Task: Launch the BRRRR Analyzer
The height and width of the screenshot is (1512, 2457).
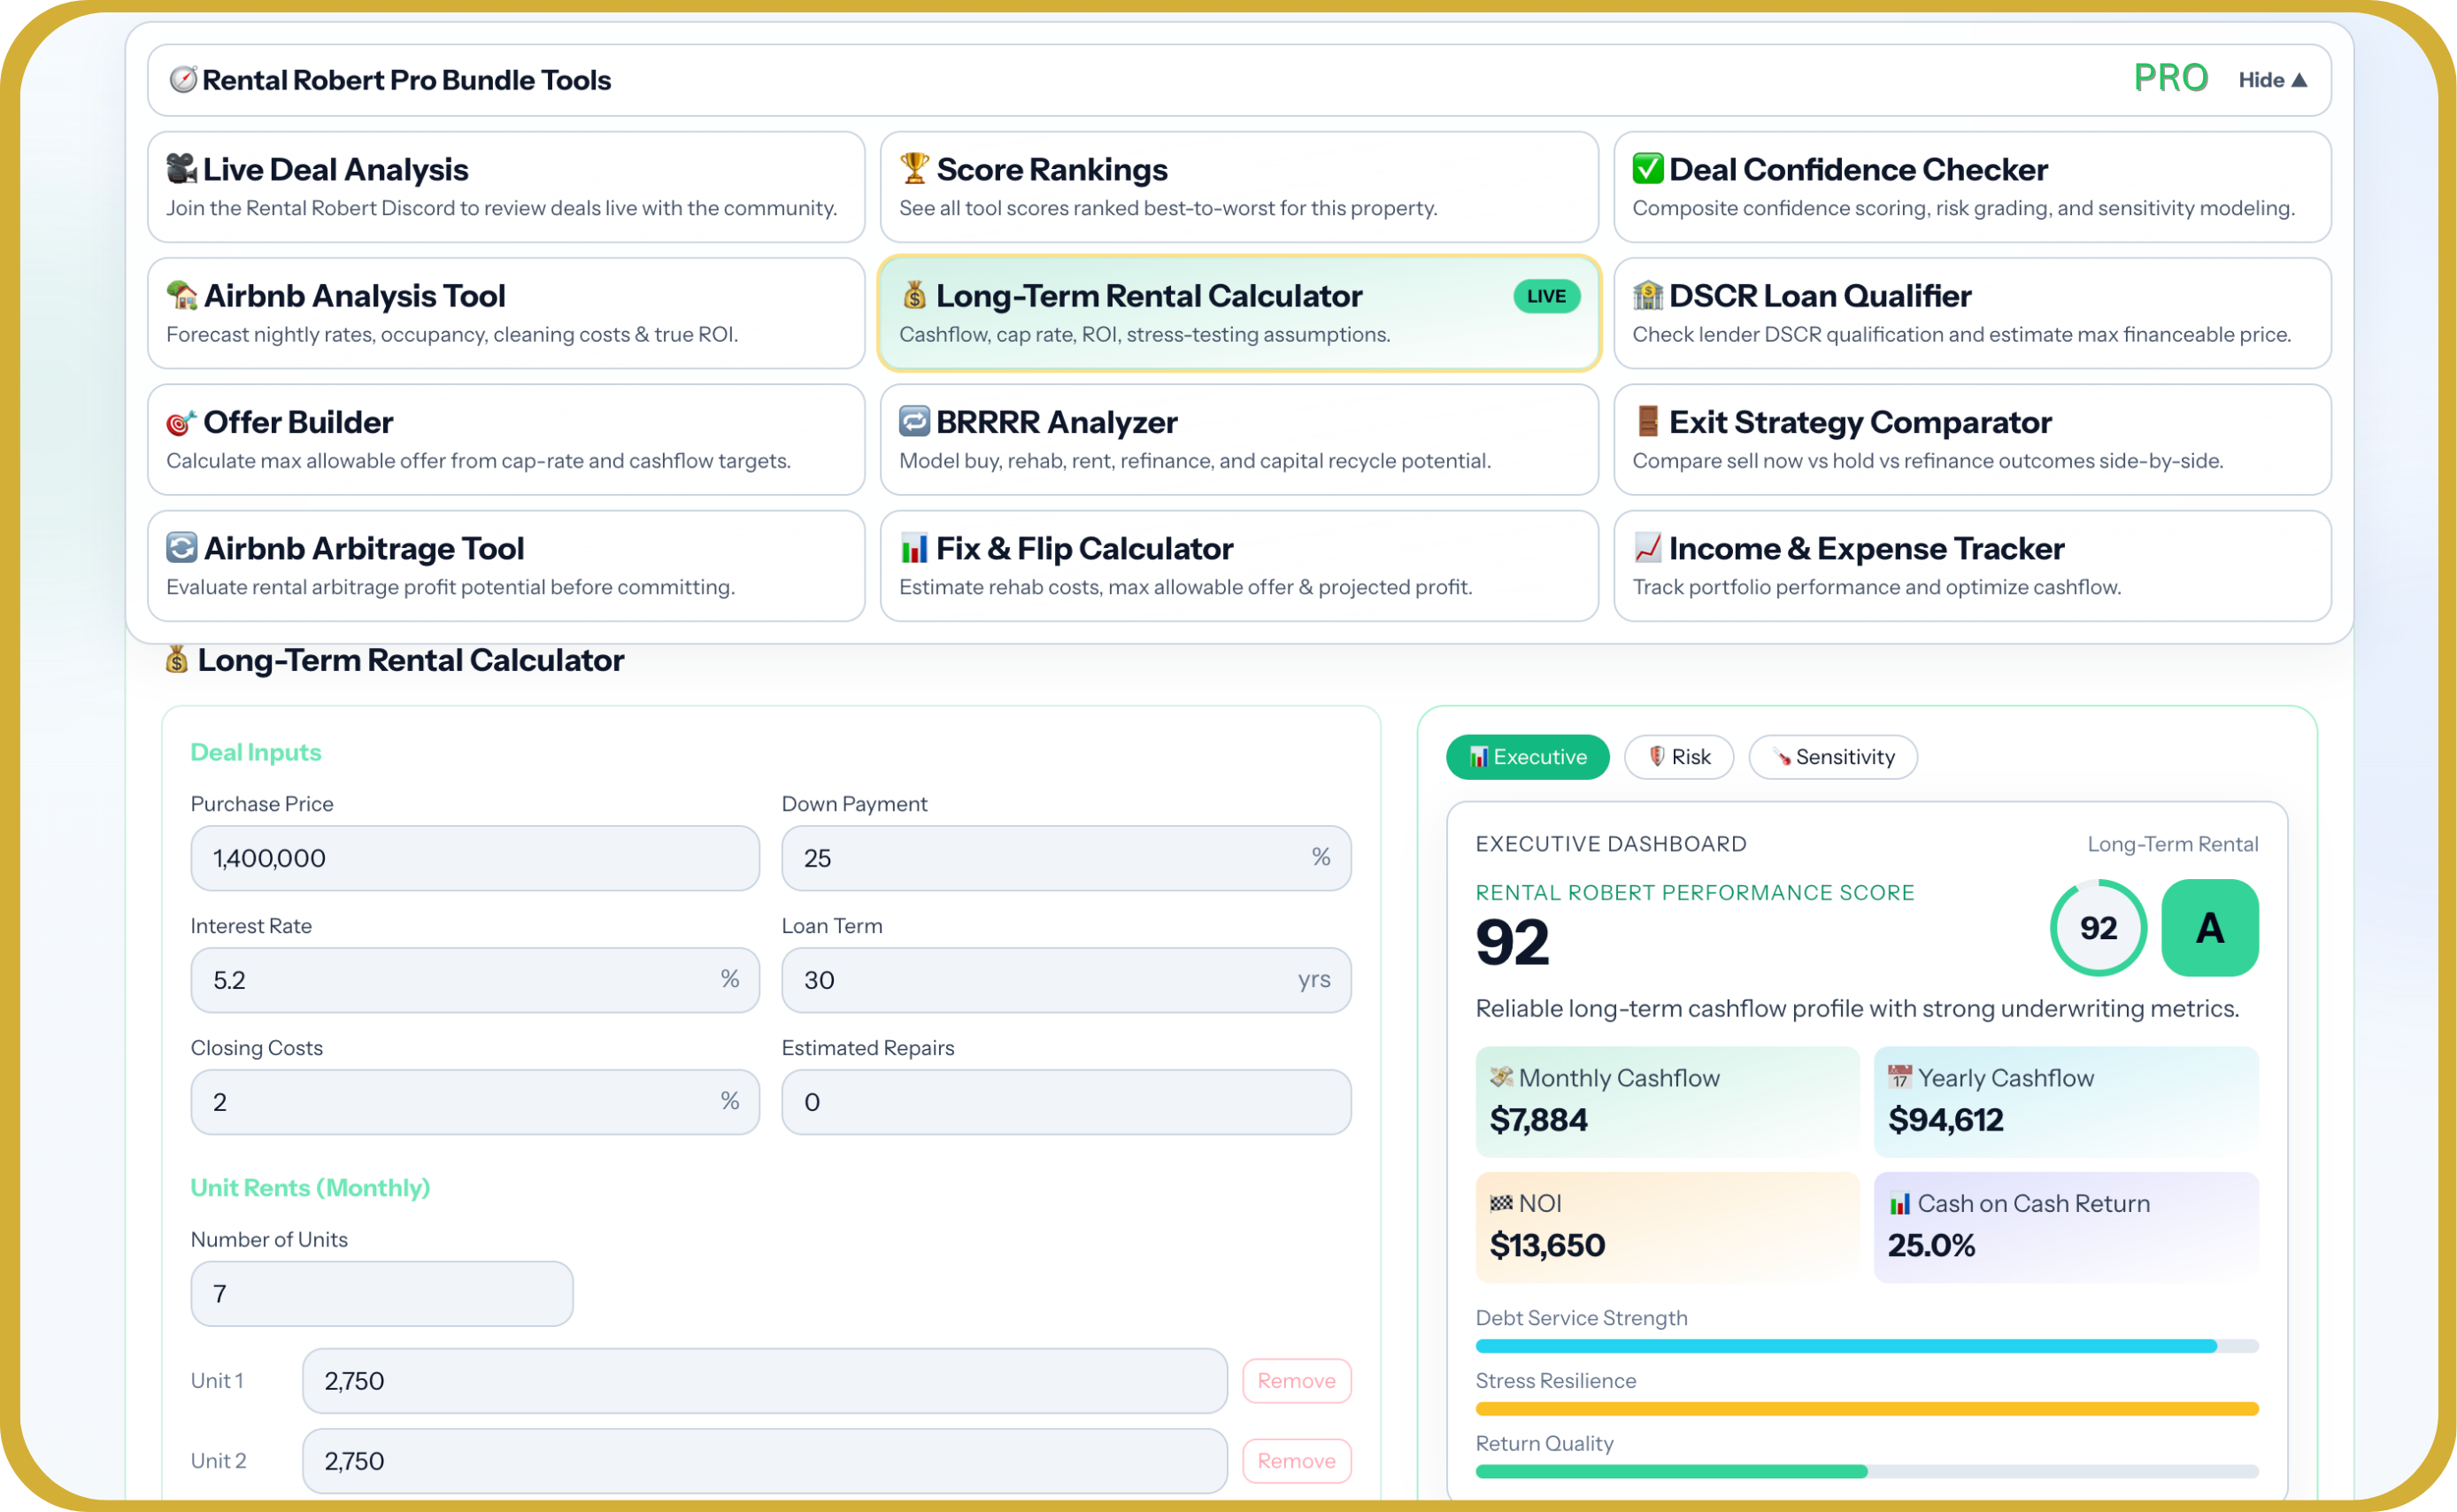Action: (1237, 439)
